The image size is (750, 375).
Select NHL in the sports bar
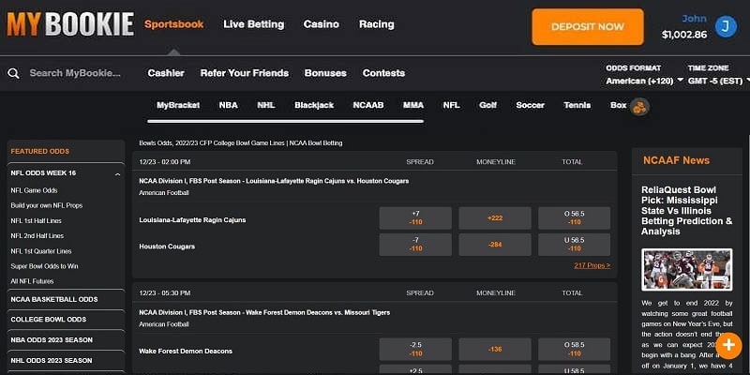[266, 105]
